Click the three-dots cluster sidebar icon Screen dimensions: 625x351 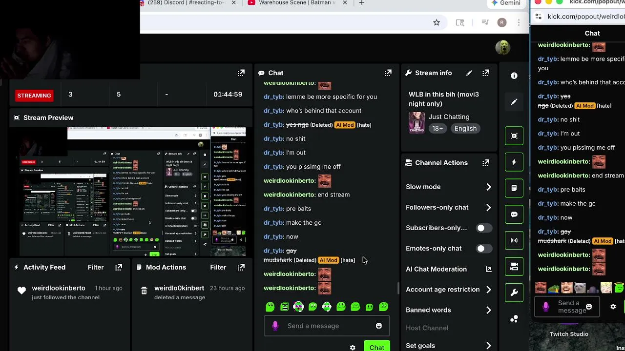[514, 319]
